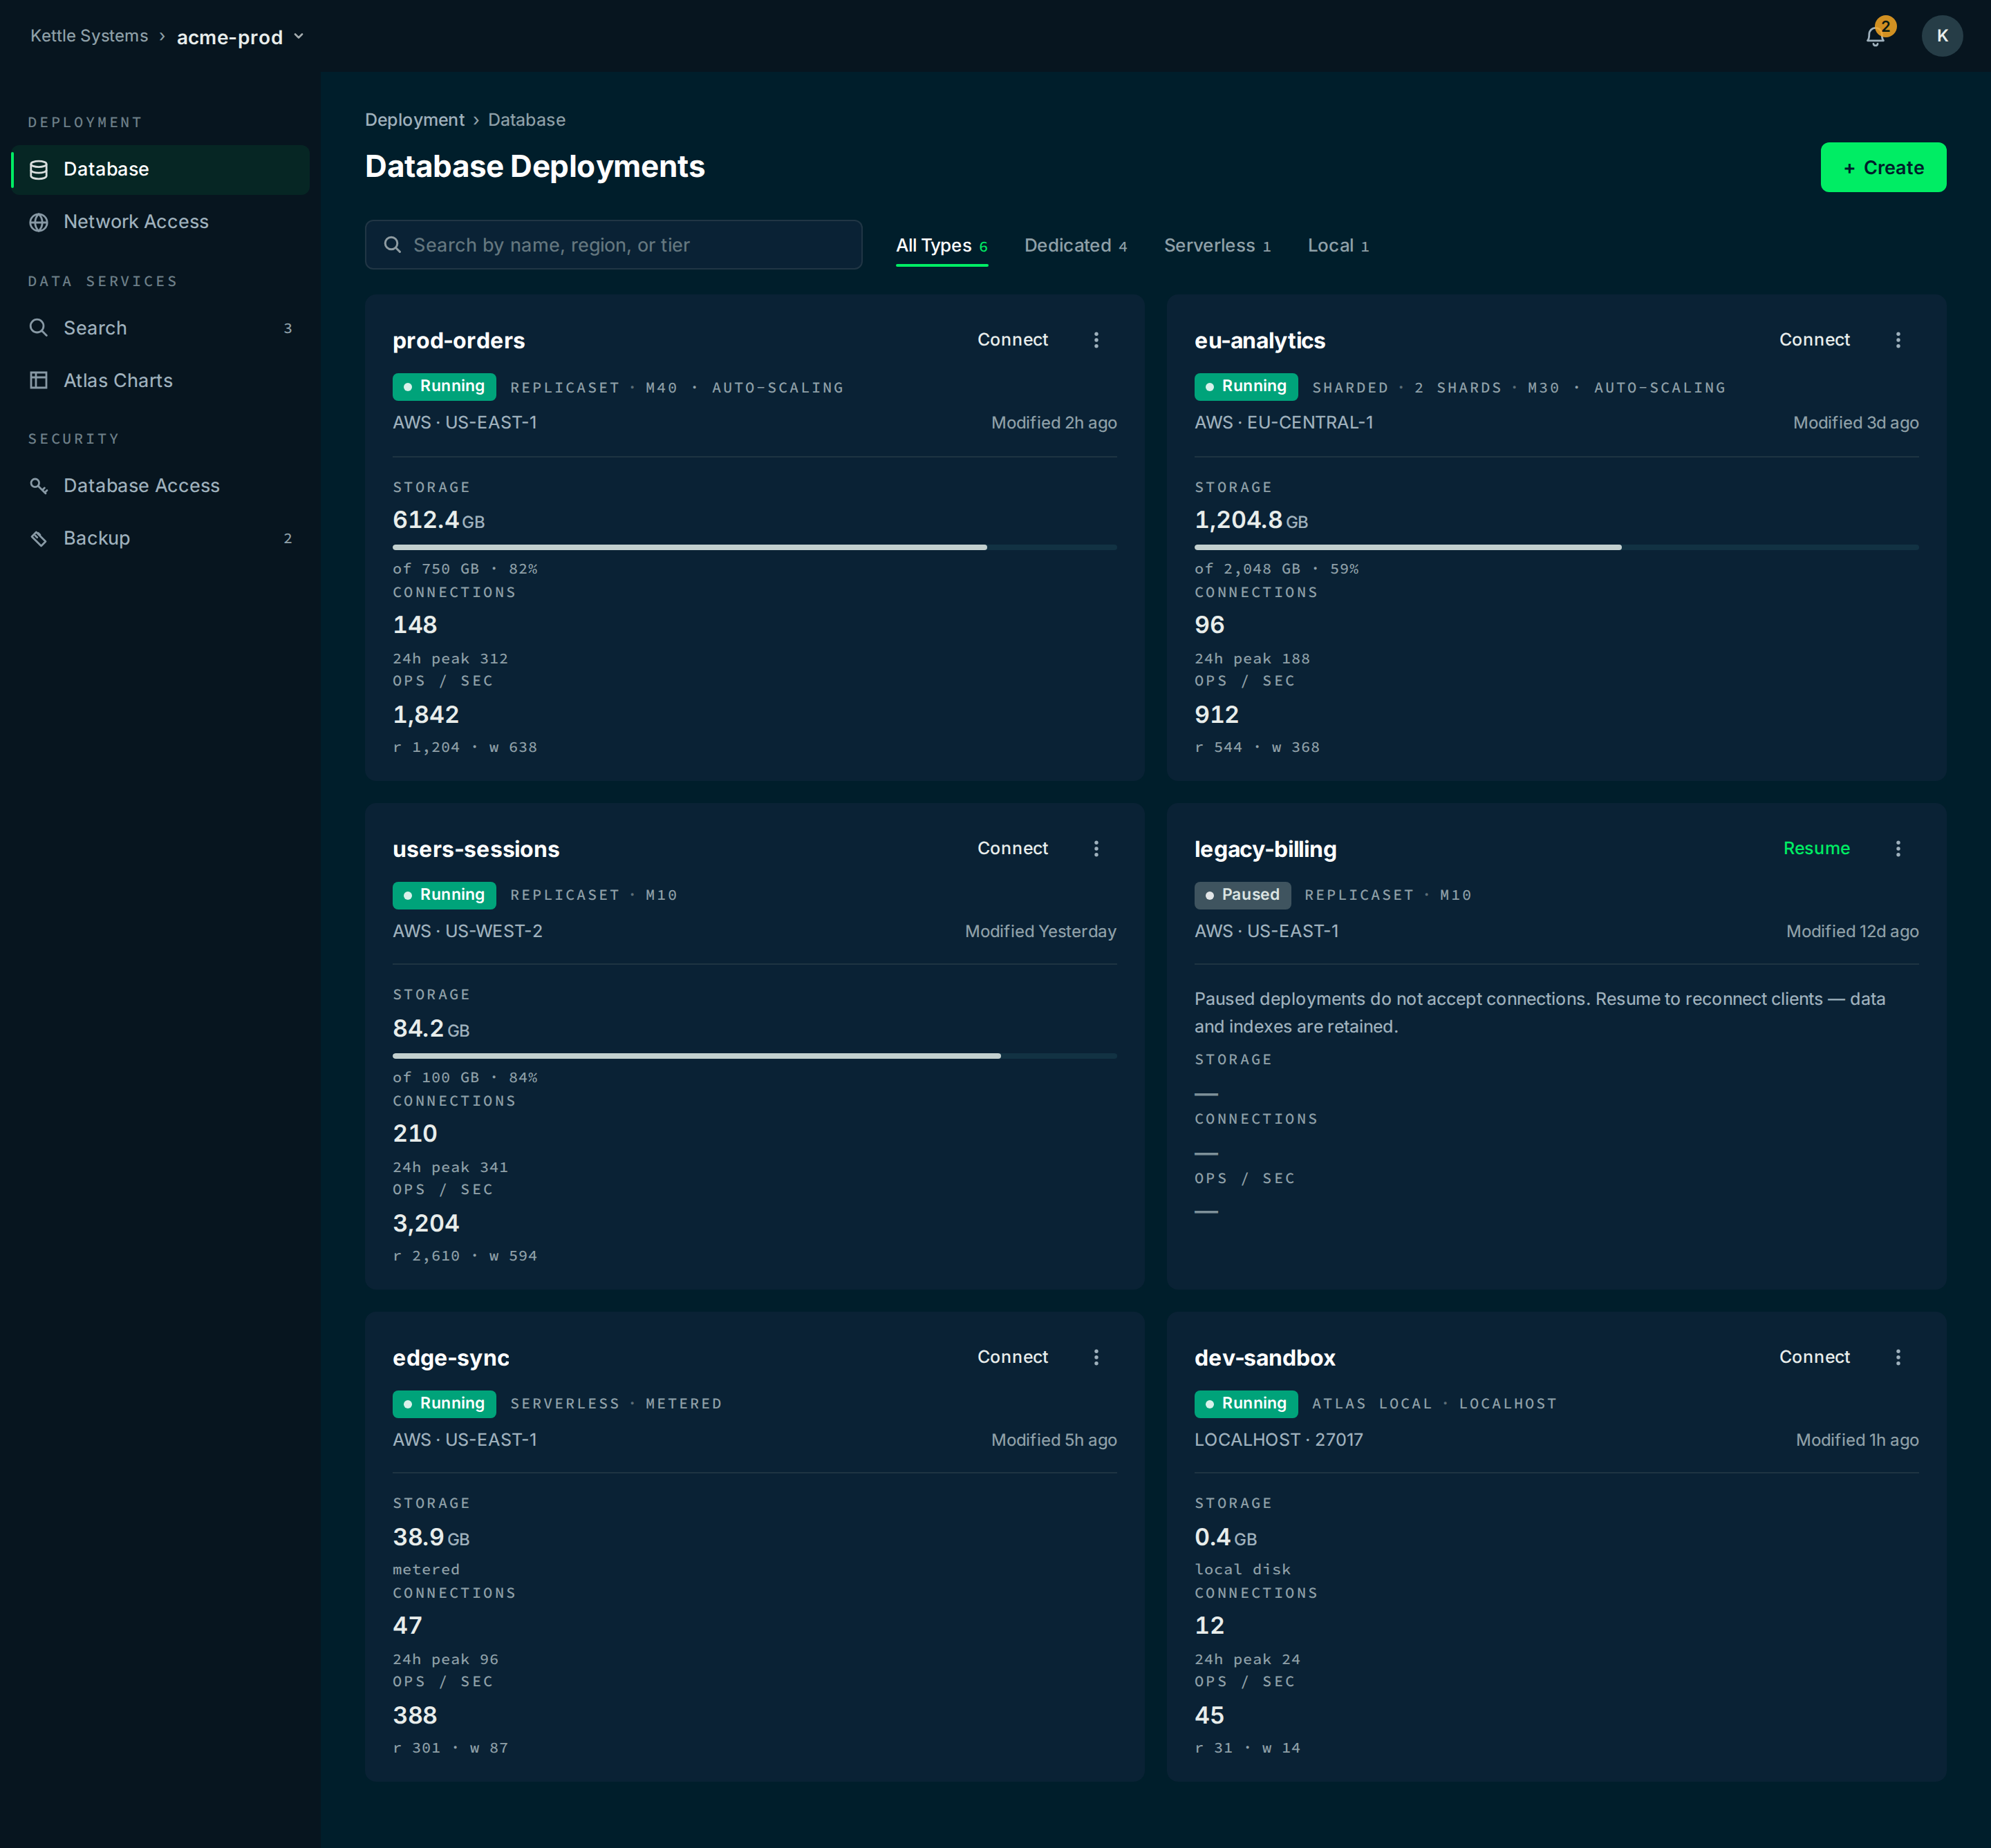Click the Search magnifier icon in sidebar
1991x1848 pixels.
pos(39,328)
